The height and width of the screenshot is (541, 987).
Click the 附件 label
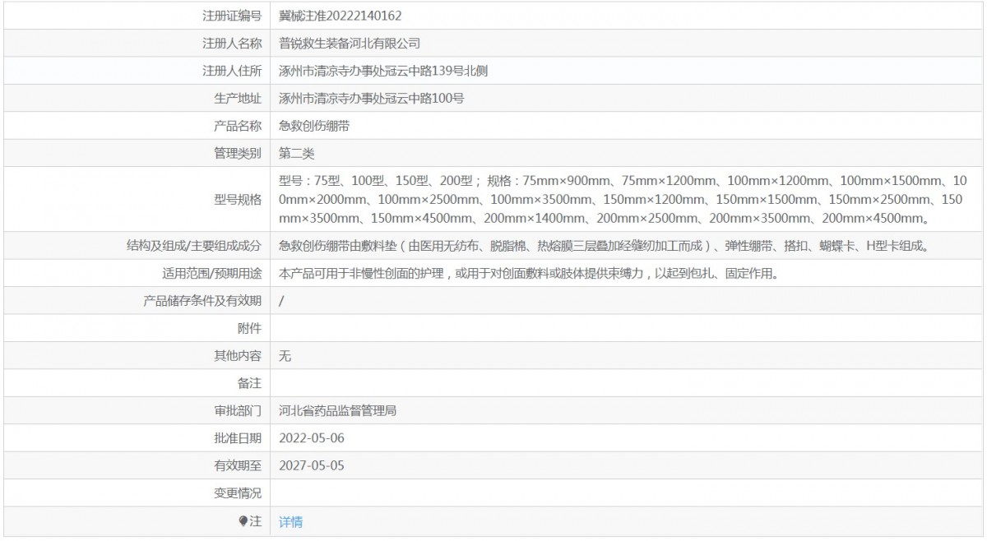tap(249, 328)
